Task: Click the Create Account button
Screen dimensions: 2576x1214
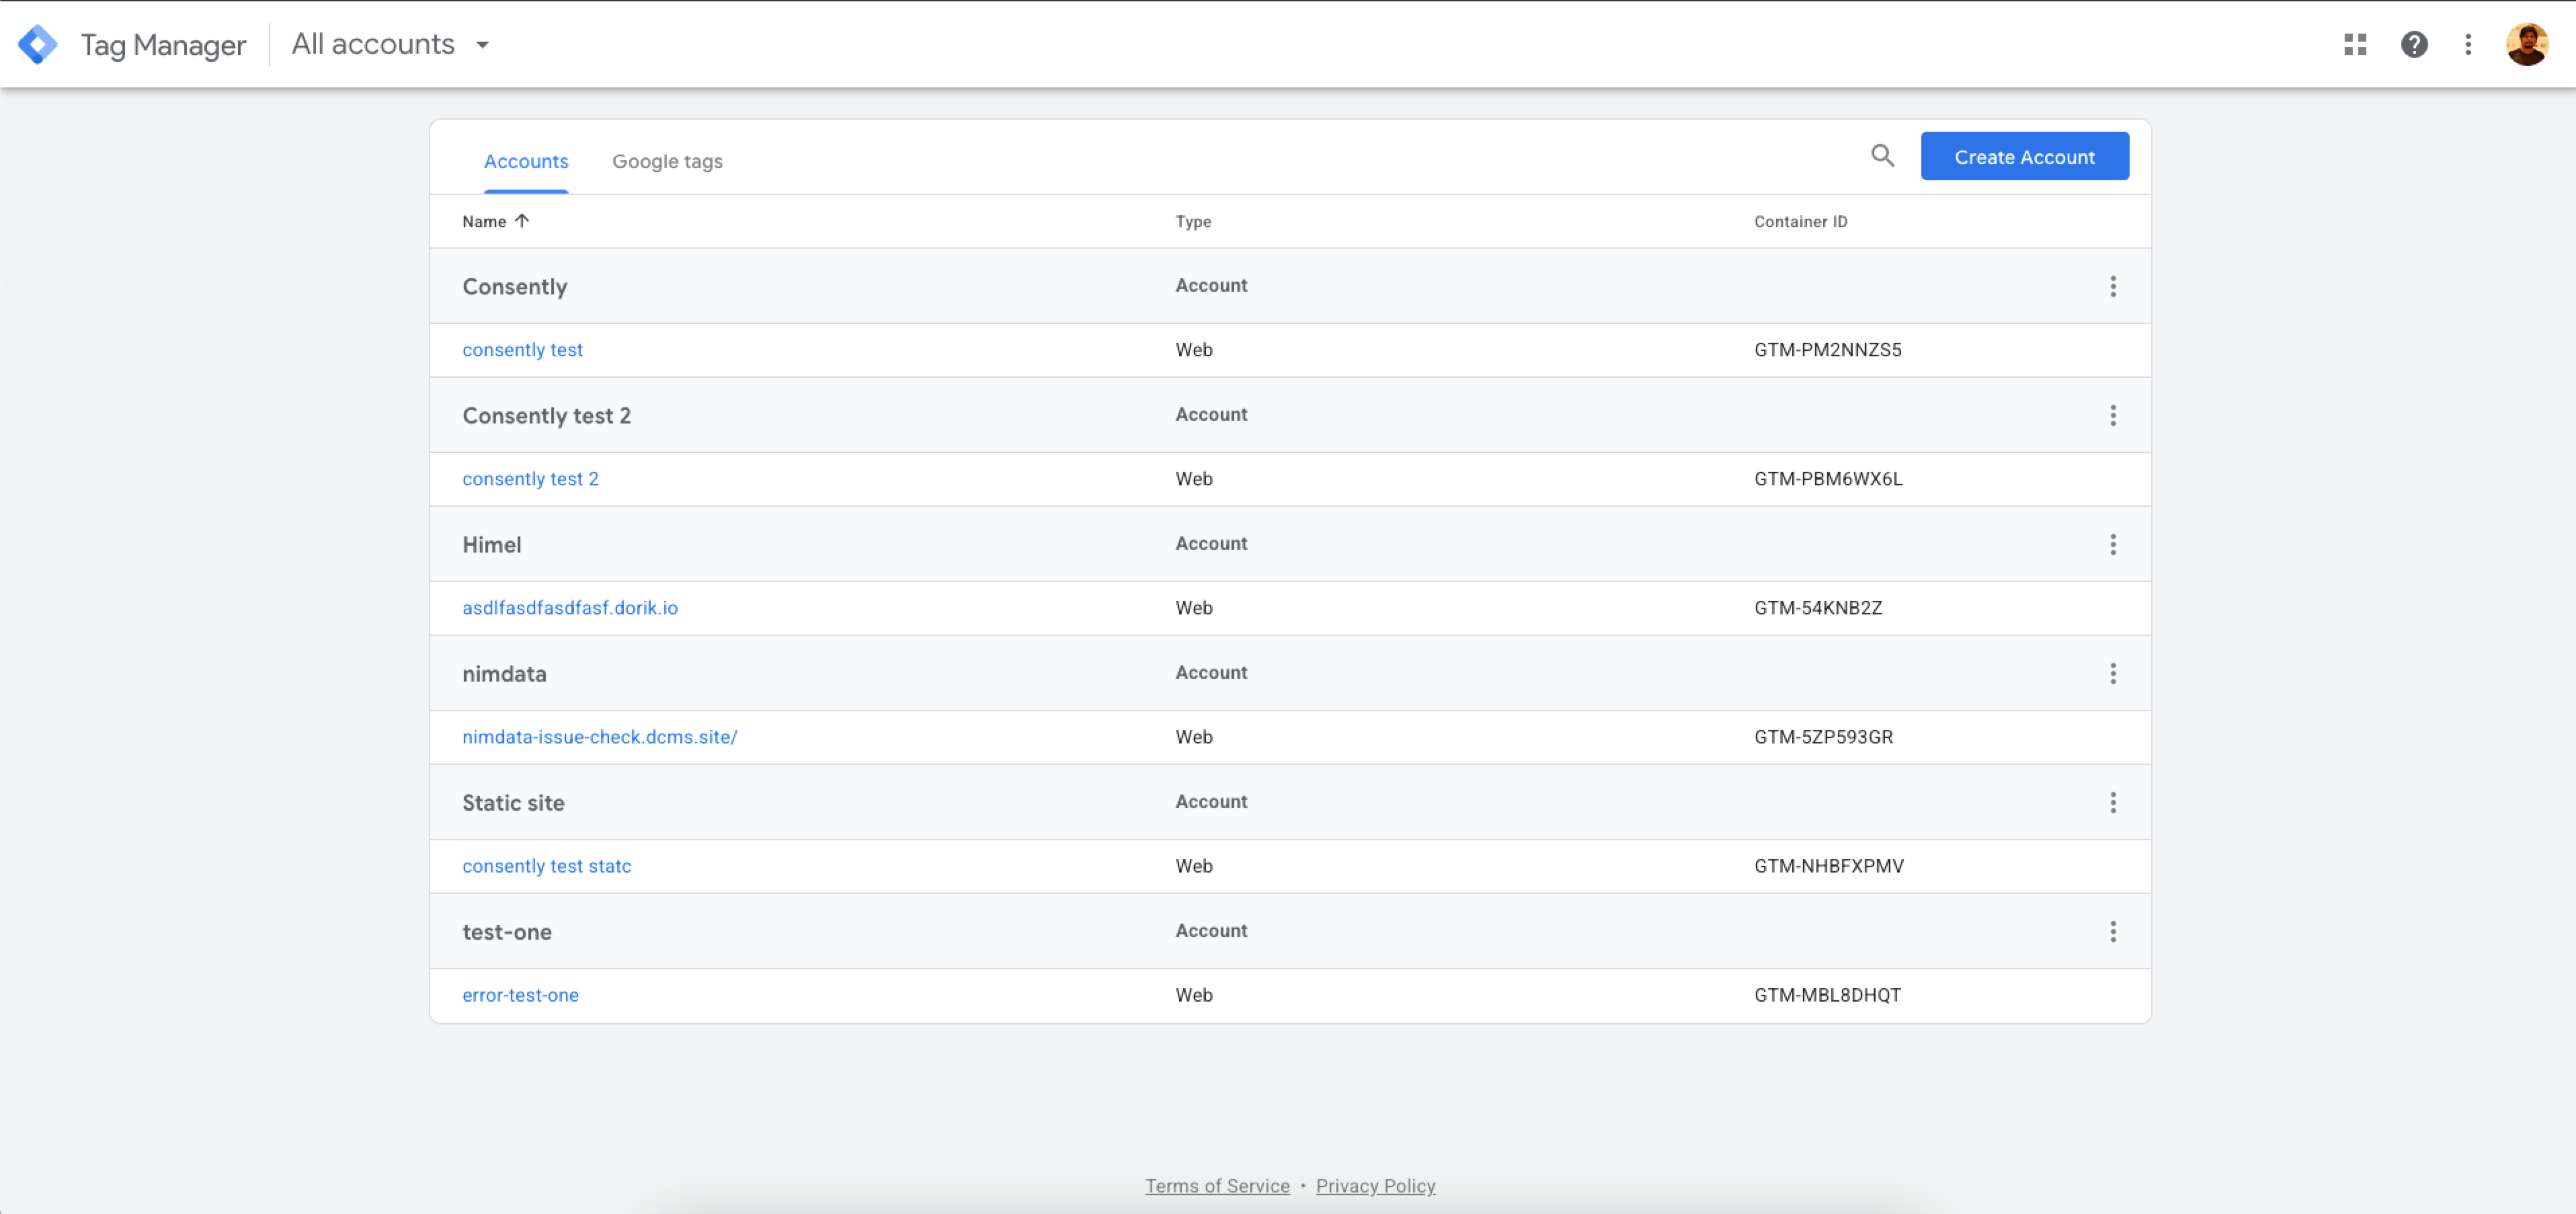Action: pyautogui.click(x=2024, y=156)
